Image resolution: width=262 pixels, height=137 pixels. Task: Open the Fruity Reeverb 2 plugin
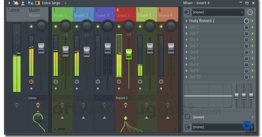click(x=202, y=21)
